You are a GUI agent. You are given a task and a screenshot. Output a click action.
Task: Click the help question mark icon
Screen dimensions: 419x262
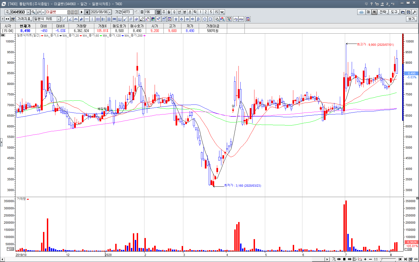371,4
